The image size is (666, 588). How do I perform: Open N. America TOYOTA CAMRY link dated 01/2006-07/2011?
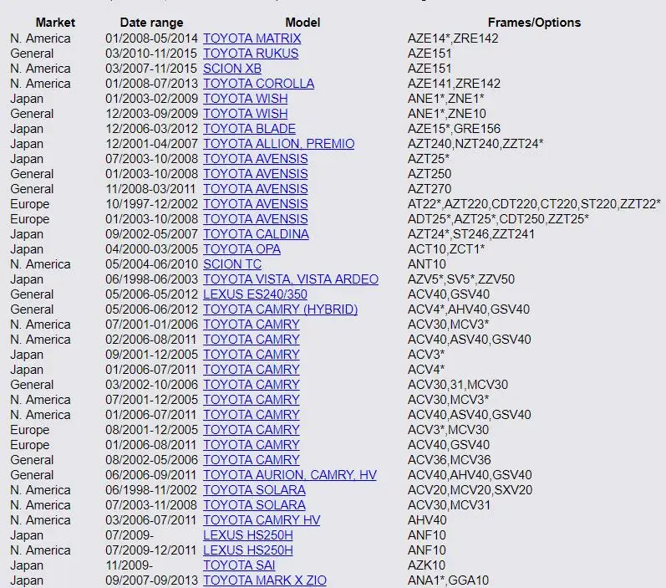point(252,415)
